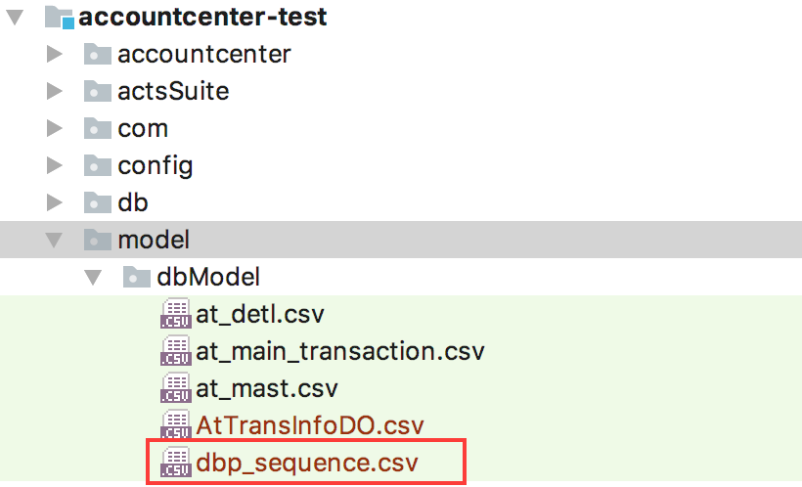Expand the accountcenter folder arrow
This screenshot has height=487, width=802.
point(54,54)
